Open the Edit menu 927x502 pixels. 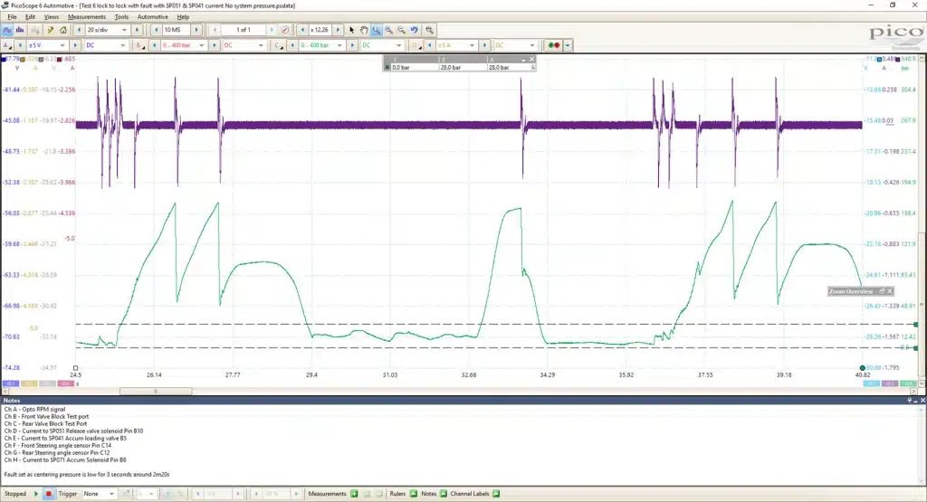point(30,17)
